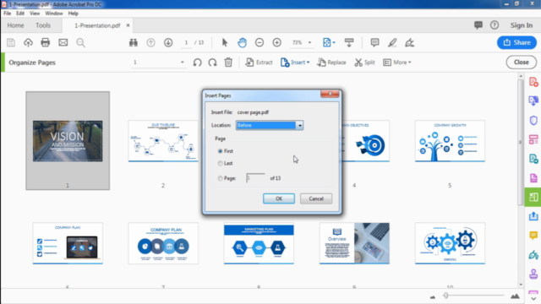Image resolution: width=541 pixels, height=304 pixels.
Task: Open the binoculars find tool
Action: coord(134,42)
